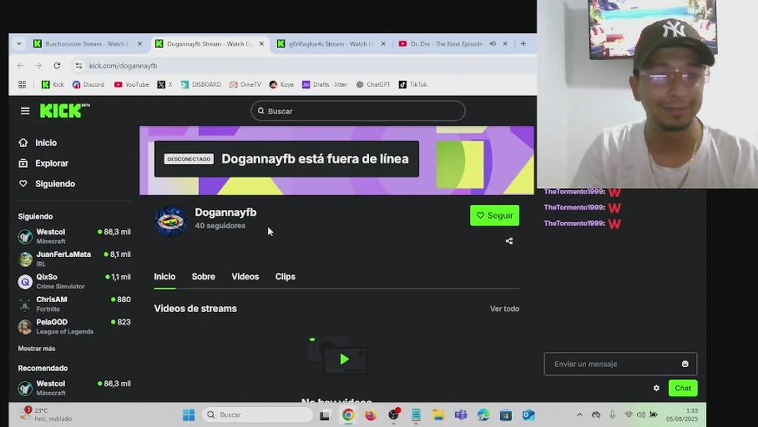Open Outlook from the taskbar
This screenshot has height=427, width=758.
[528, 415]
